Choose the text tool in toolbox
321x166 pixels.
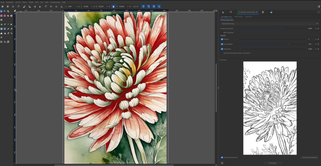pos(2,37)
